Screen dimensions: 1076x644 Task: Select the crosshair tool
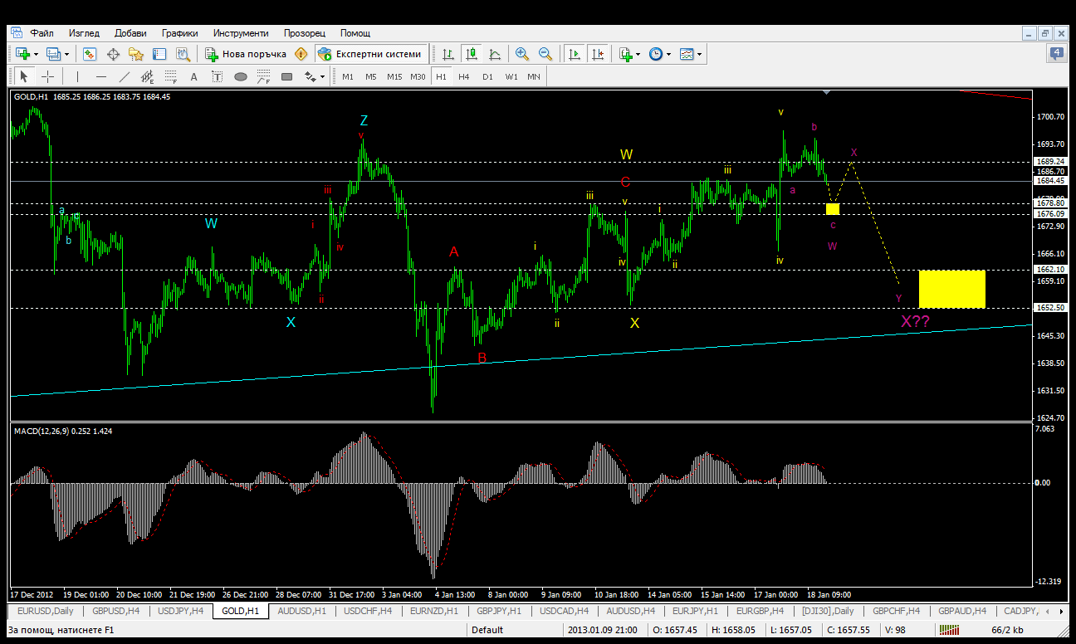[x=48, y=76]
